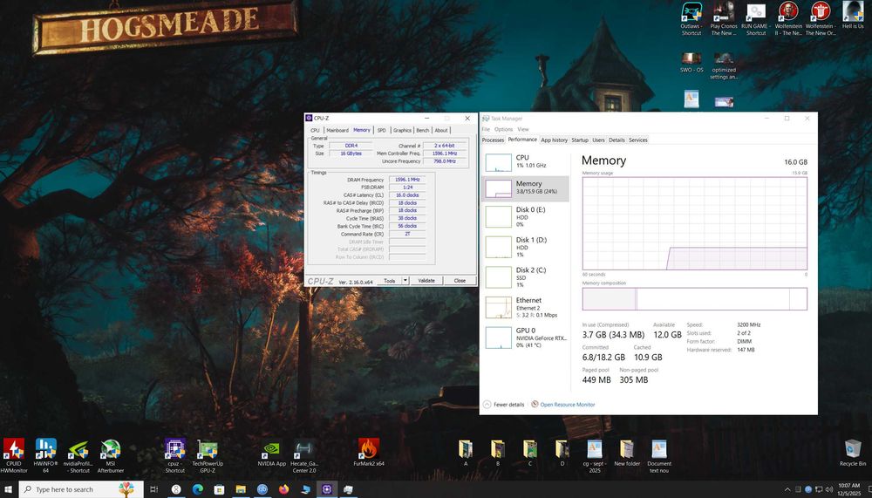The width and height of the screenshot is (872, 498).
Task: Open Task View from the taskbar
Action: coord(154,489)
